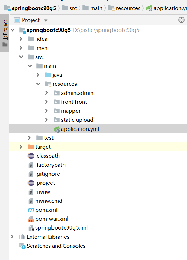Screen dimensions: 187x260
Task: Click the Eclipse .classpath file icon
Action: coord(31,156)
